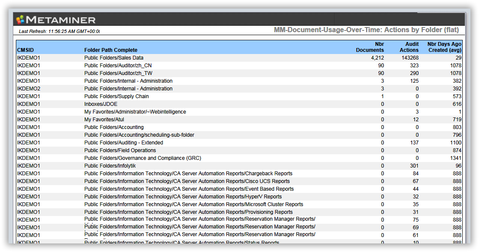This screenshot has height=252, width=479.
Task: Select the Public Folders/Sales Data row
Action: pyautogui.click(x=239, y=58)
